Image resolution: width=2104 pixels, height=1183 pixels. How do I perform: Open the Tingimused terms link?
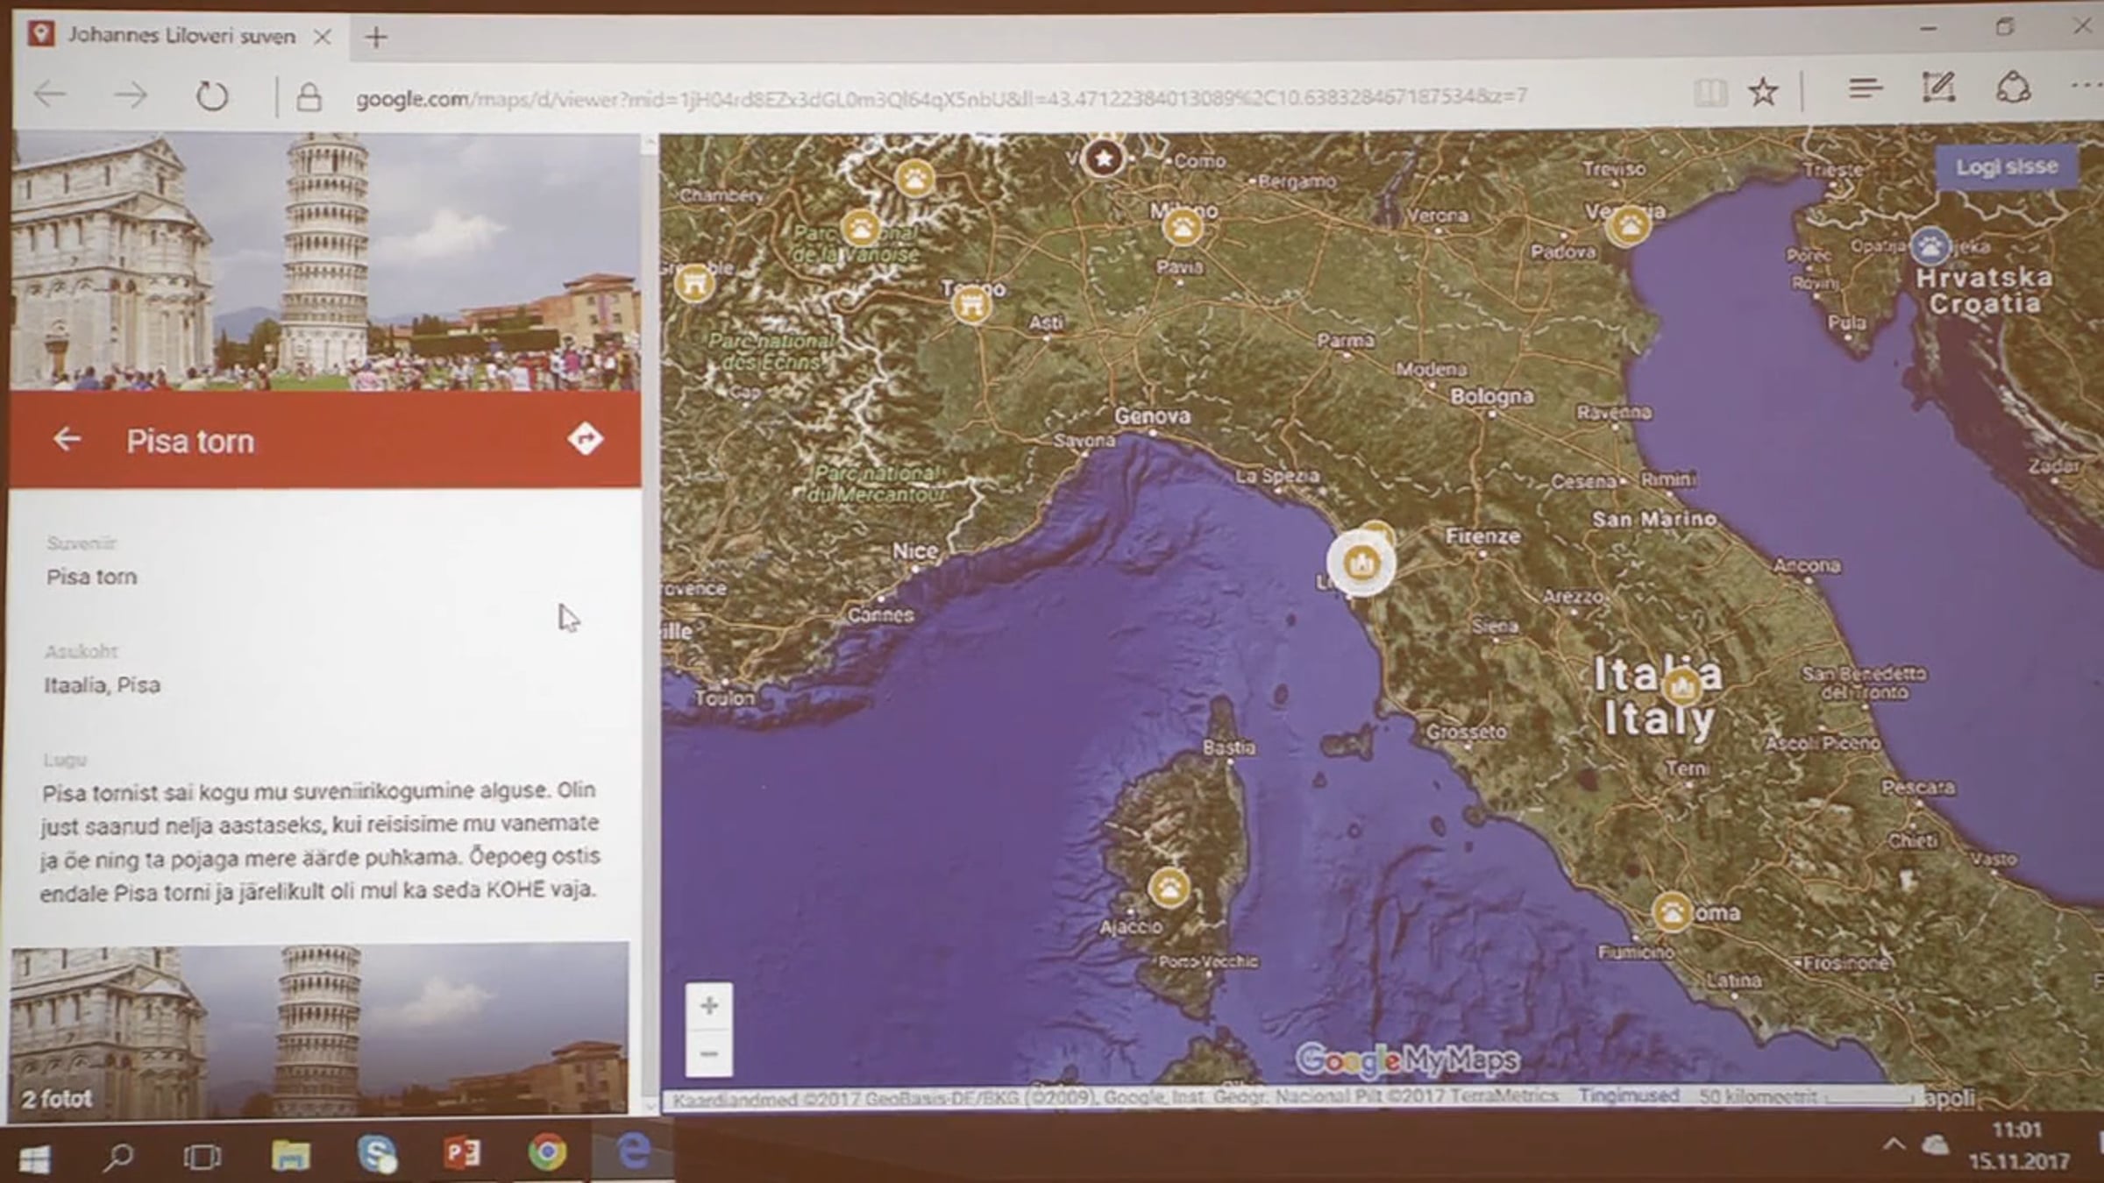pyautogui.click(x=1629, y=1095)
